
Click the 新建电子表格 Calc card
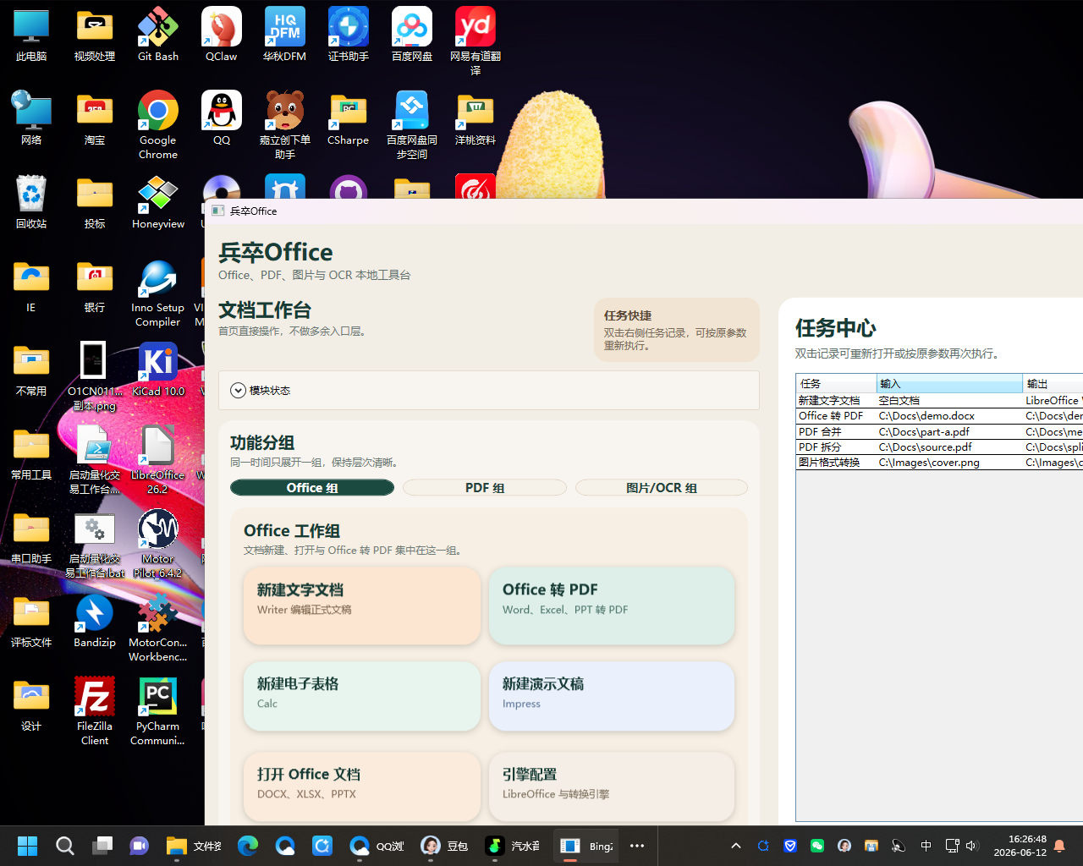tap(362, 696)
